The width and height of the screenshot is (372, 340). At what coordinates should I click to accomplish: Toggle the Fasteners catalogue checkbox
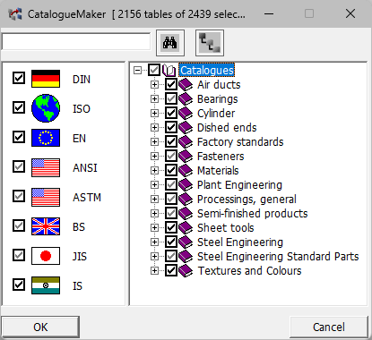[x=171, y=157]
